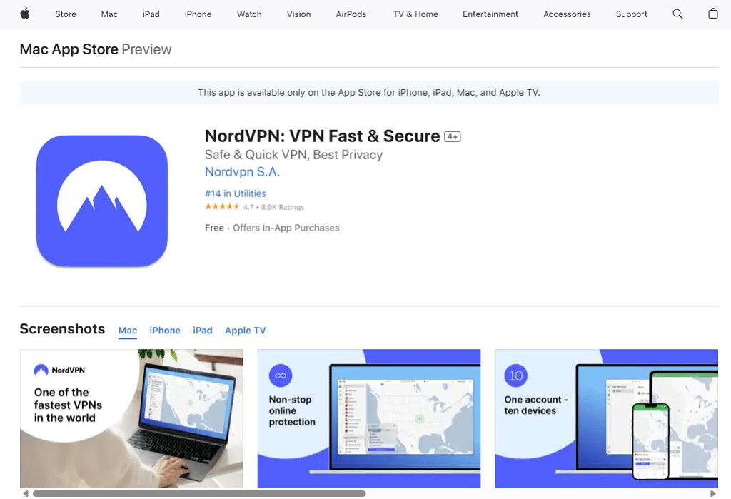Click subtitle 'Safe & Quick VPN, Best Privacy'
This screenshot has width=731, height=499.
293,155
